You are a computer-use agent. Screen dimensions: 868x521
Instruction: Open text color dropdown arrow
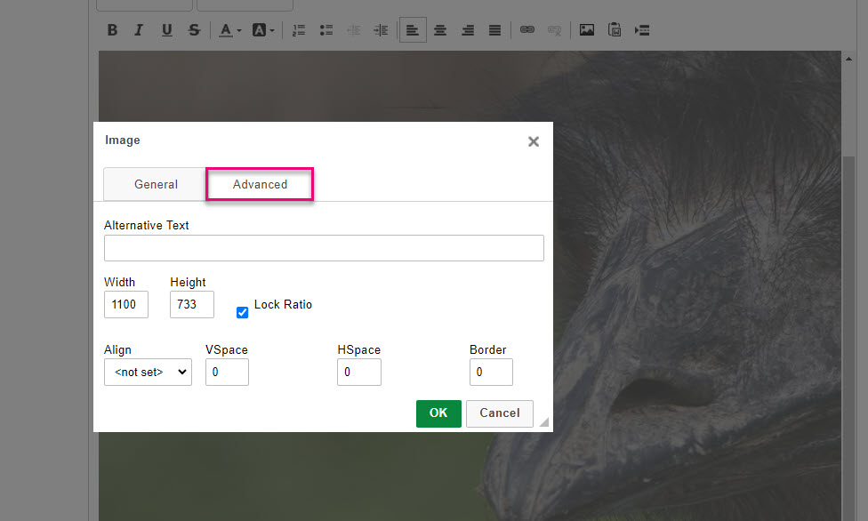[239, 30]
